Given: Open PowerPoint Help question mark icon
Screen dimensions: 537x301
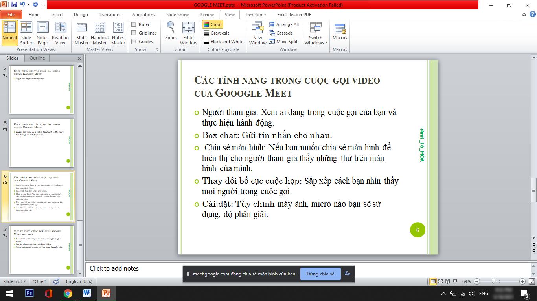Looking at the screenshot, I should click(x=533, y=15).
